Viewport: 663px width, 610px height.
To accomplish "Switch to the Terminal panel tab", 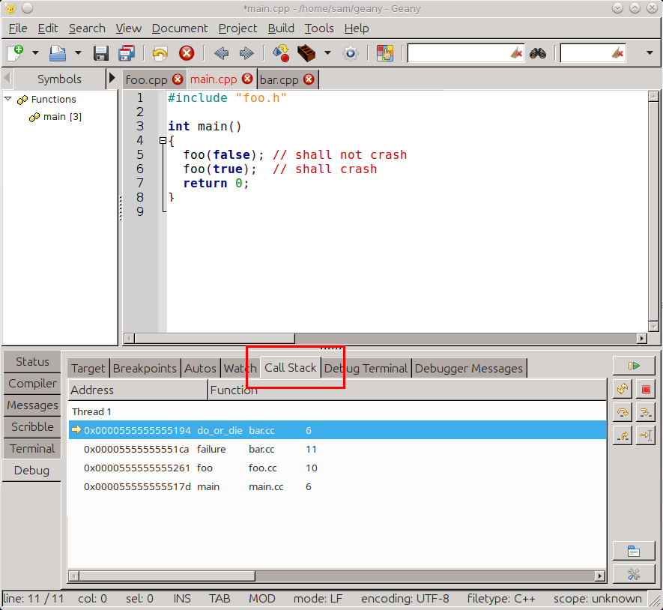I will 32,448.
